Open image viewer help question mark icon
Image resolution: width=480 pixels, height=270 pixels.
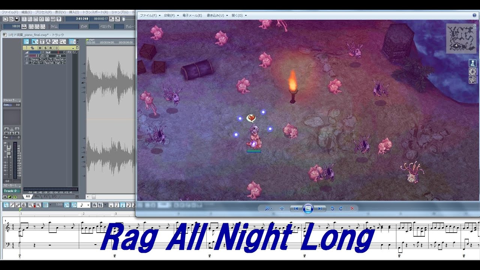[x=475, y=15]
